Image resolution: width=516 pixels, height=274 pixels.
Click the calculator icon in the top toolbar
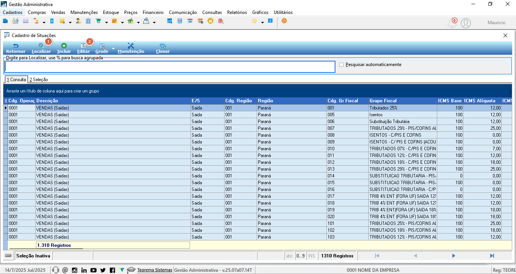click(180, 21)
